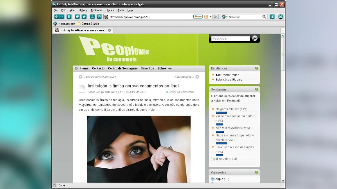
Task: Open the address bar history dropdown
Action: coord(210,17)
